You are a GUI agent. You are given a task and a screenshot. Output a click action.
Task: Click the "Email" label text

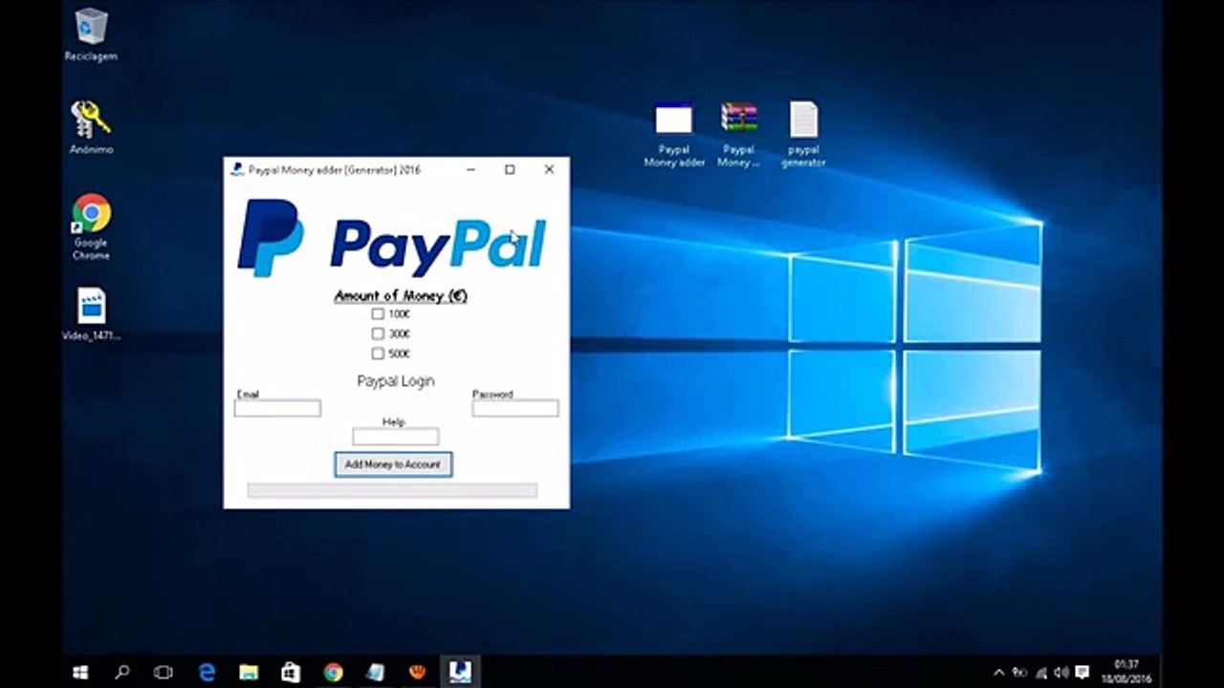248,395
